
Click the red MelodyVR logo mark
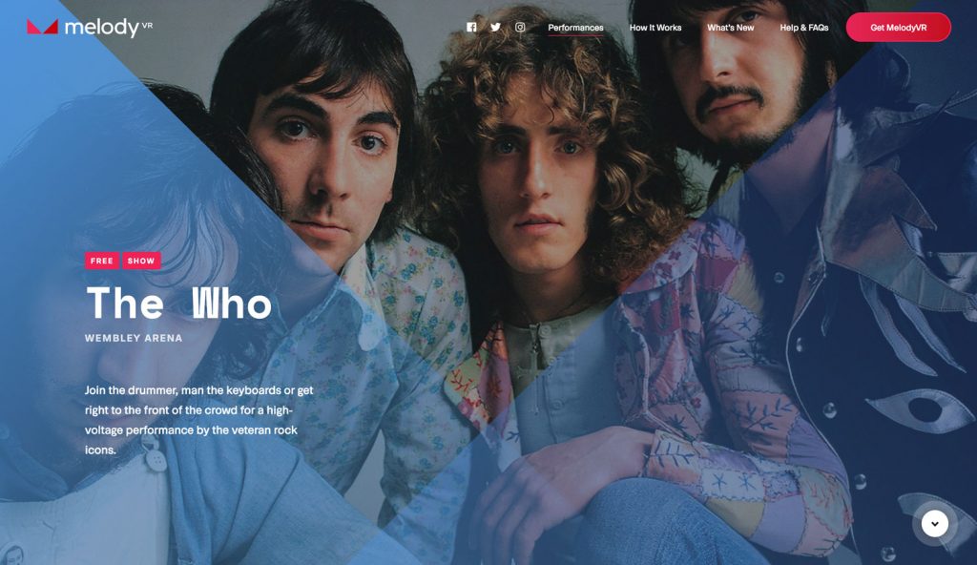[42, 27]
